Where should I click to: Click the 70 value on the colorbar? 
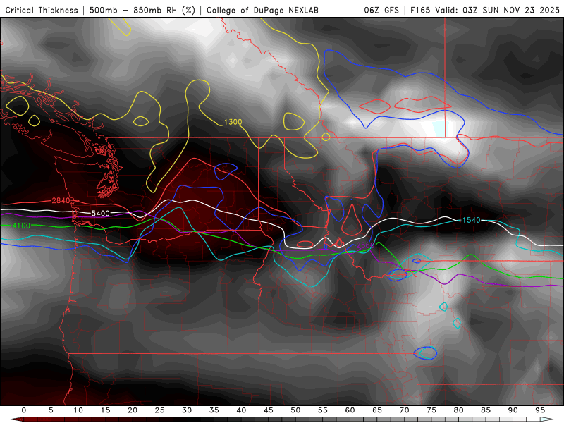click(x=404, y=410)
